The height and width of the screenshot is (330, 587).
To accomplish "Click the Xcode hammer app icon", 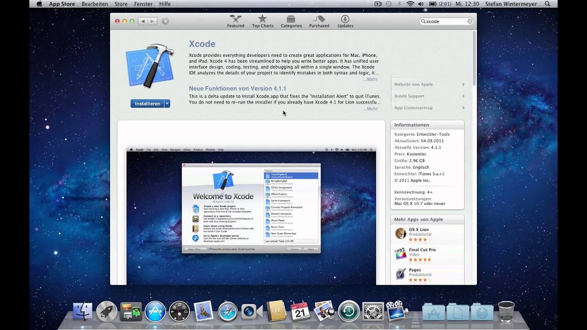I will [150, 65].
